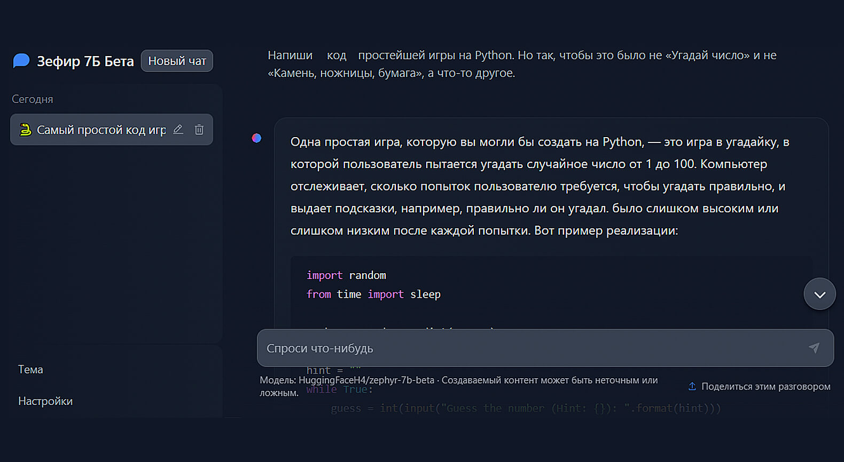Viewport: 844px width, 462px height.
Task: Click the Модель: HuggingFaceH4/zephyr-7b-beta disclaimer text
Action: pos(459,386)
